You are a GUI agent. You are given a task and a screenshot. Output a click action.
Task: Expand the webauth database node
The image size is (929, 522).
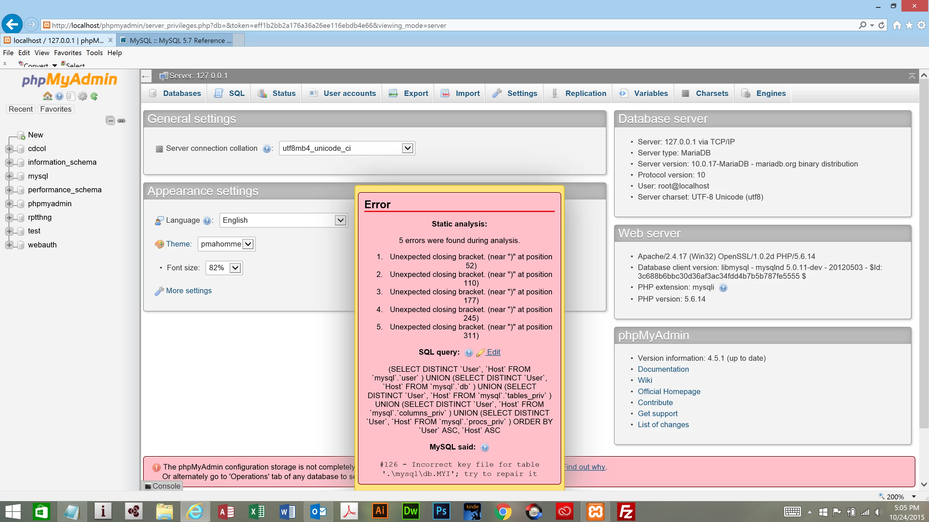coord(9,245)
